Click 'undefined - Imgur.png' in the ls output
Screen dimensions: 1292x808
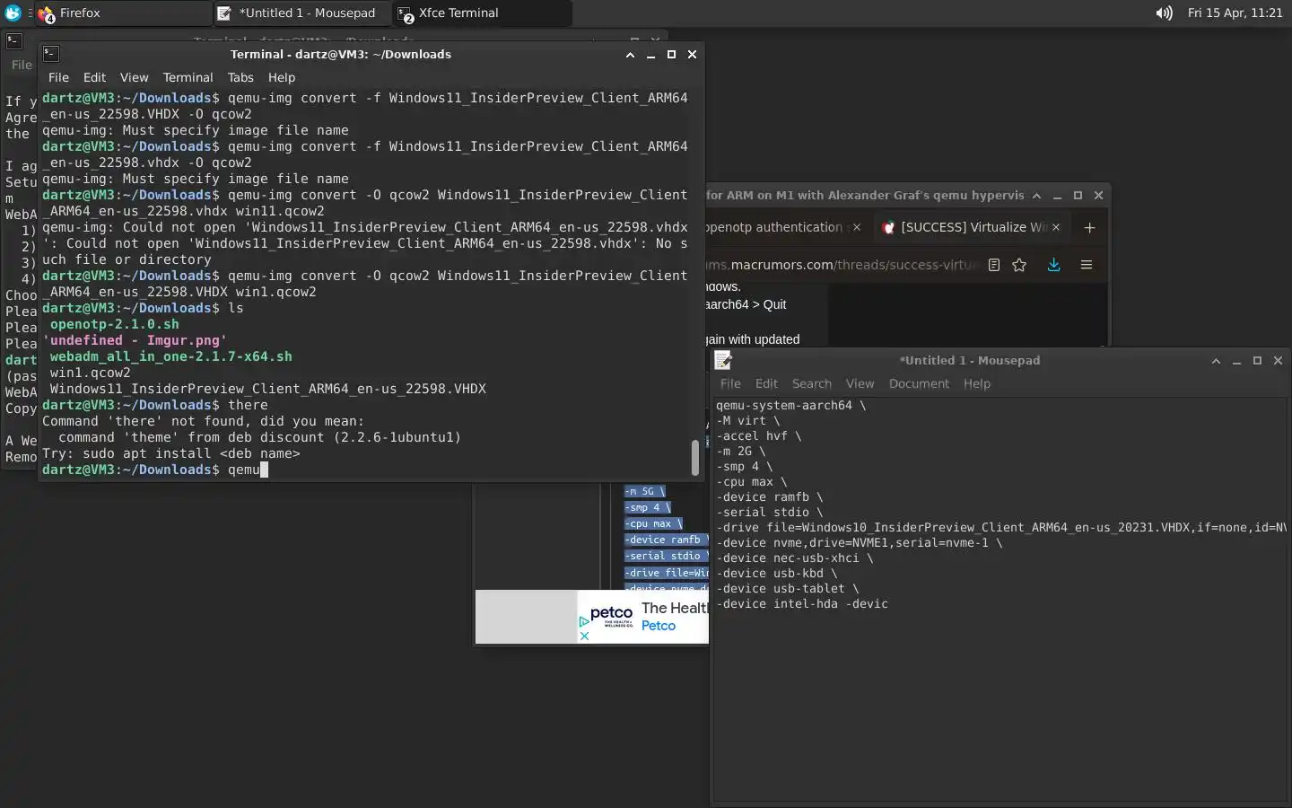click(x=135, y=340)
